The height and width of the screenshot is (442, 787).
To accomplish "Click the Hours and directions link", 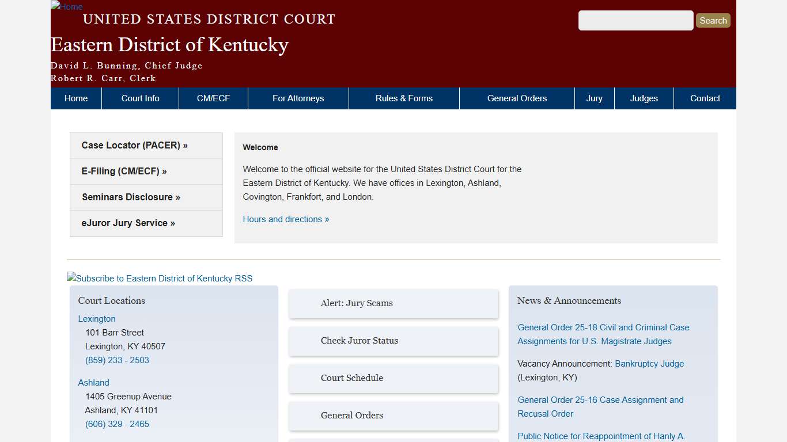I will 286,219.
